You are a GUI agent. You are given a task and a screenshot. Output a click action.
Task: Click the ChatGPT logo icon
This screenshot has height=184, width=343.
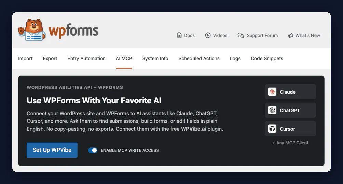[272, 110]
